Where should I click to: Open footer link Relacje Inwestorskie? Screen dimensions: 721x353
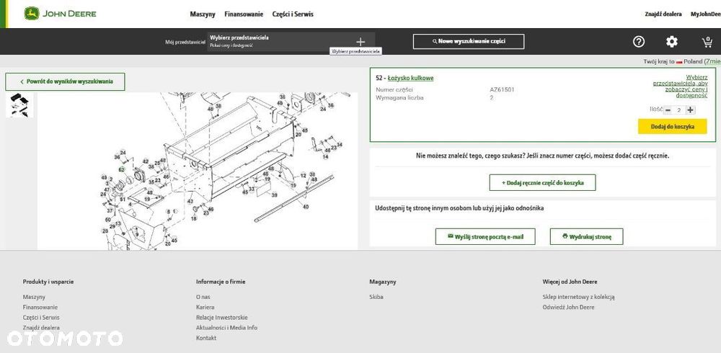[x=221, y=318]
